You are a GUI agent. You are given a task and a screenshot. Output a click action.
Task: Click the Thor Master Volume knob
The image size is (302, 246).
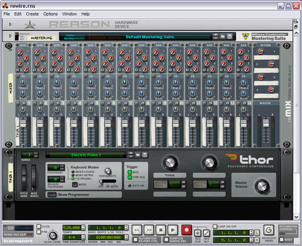[x=262, y=187]
